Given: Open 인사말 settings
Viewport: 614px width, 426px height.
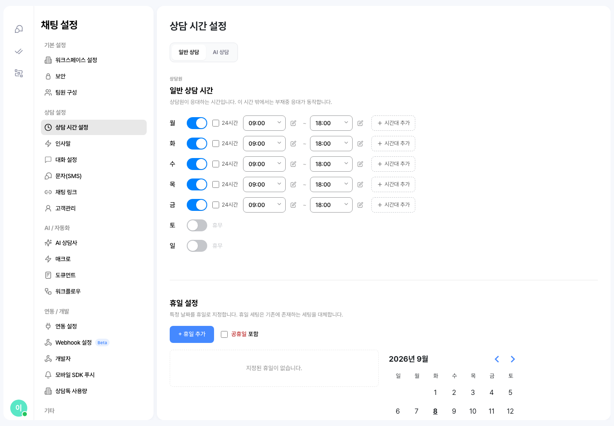Looking at the screenshot, I should pos(94,144).
